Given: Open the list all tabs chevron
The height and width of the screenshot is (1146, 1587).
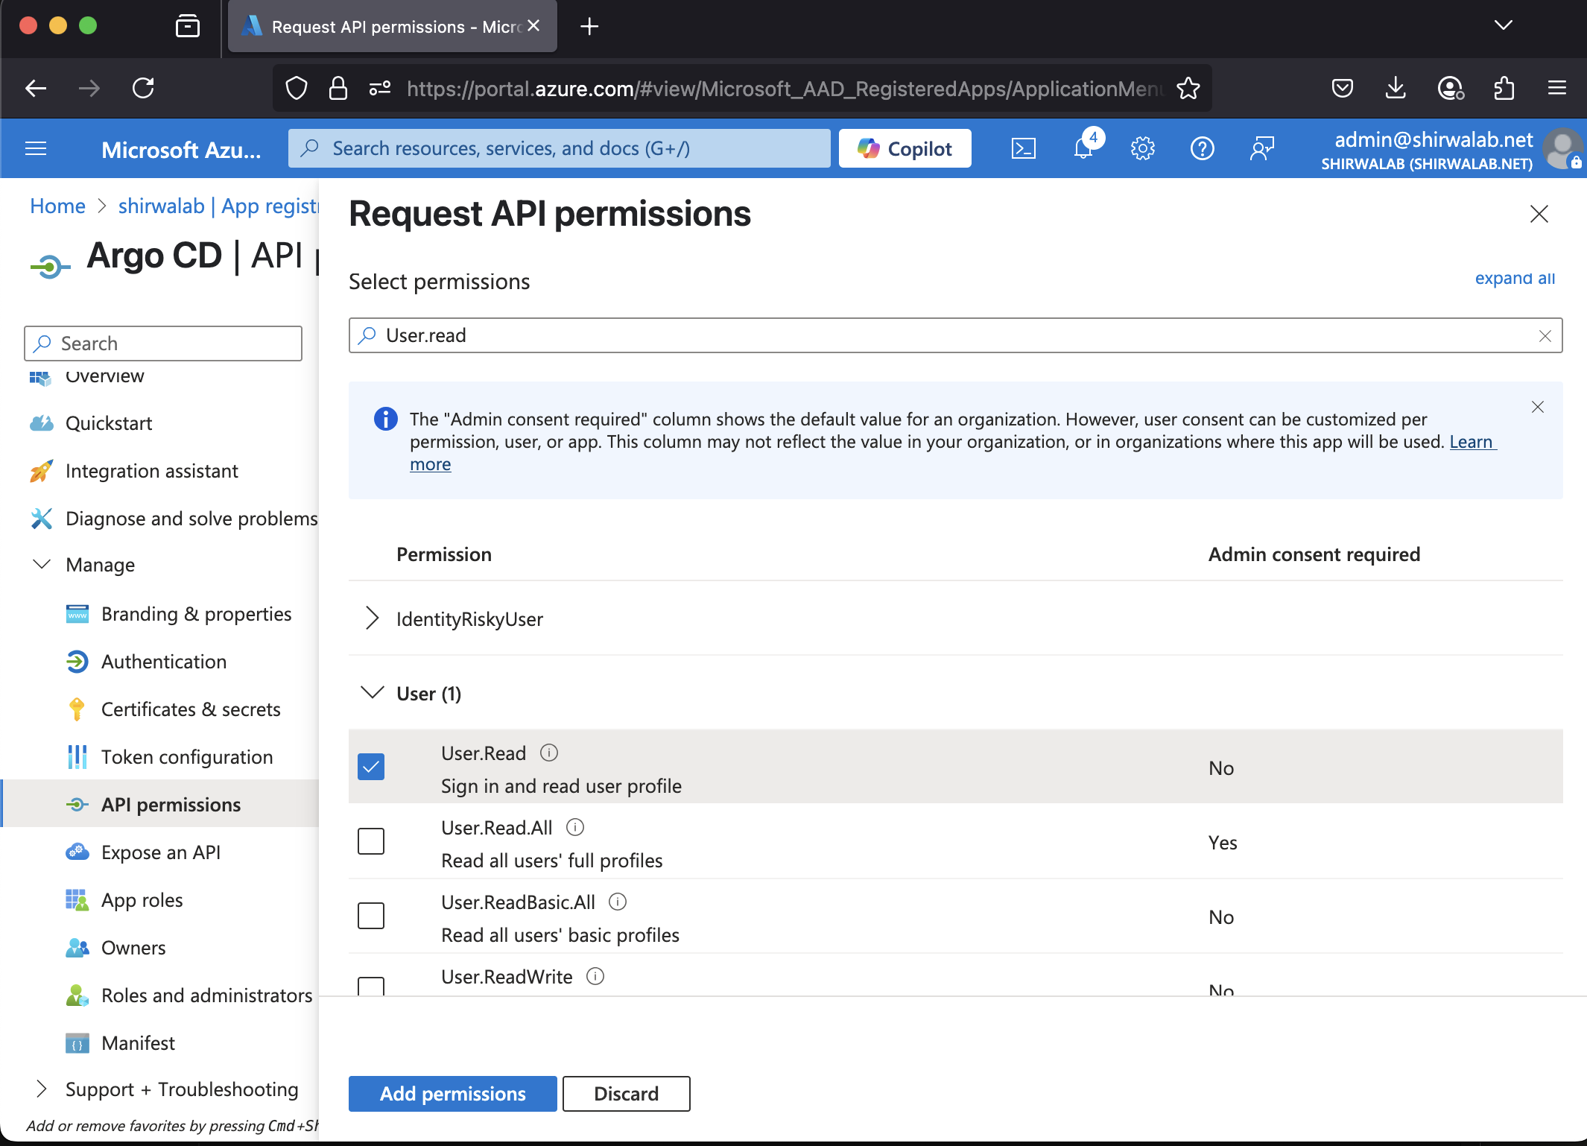Looking at the screenshot, I should tap(1504, 25).
